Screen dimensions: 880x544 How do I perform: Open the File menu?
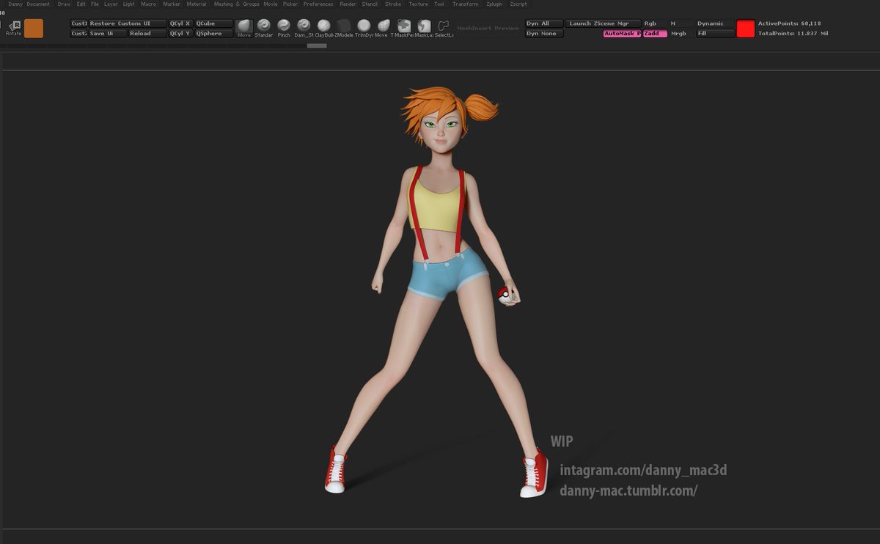(x=95, y=4)
